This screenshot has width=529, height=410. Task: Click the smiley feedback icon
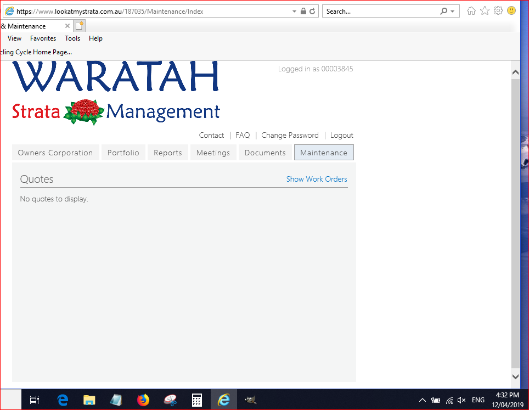point(511,11)
